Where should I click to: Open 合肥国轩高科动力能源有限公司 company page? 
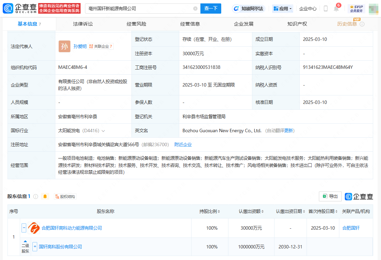[72, 228]
